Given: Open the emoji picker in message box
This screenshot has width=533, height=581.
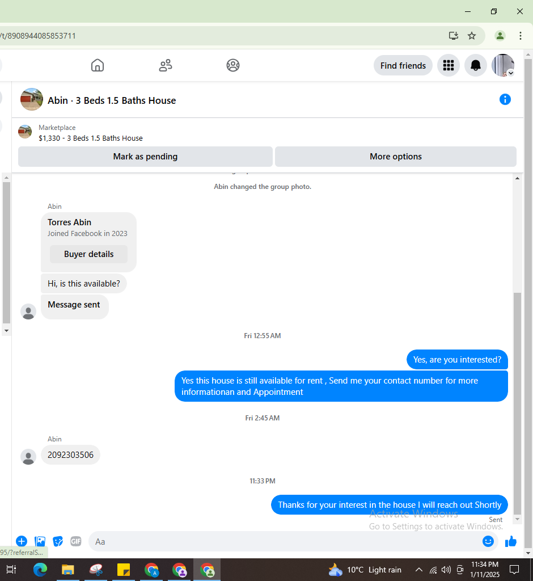Looking at the screenshot, I should 488,541.
